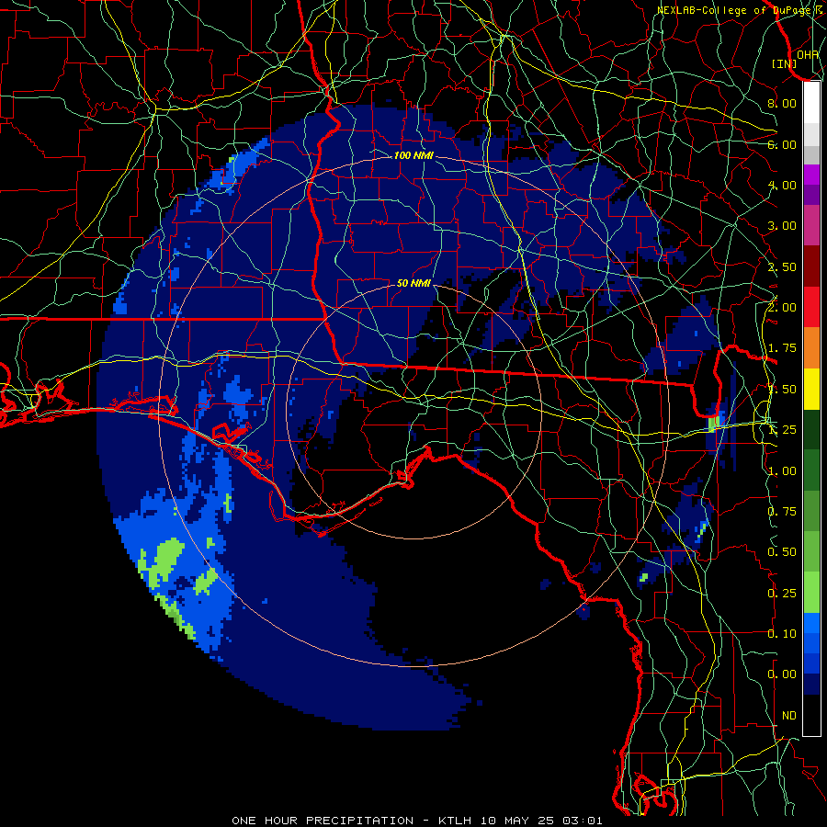Click the 0.50 scale label

click(782, 552)
